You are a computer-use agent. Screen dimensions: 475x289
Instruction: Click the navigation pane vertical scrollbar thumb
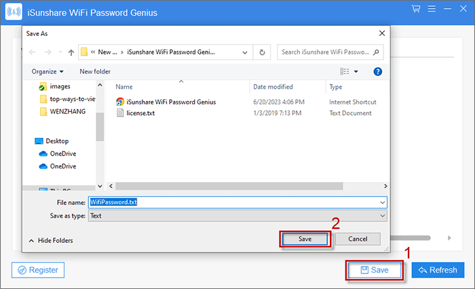point(100,127)
